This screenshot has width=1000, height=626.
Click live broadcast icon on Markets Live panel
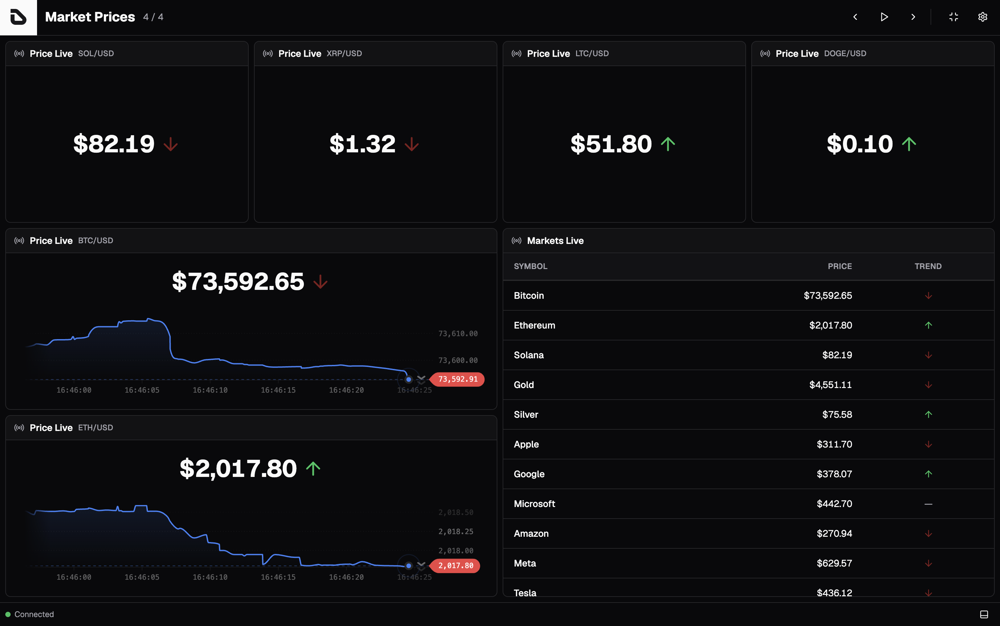pyautogui.click(x=516, y=241)
